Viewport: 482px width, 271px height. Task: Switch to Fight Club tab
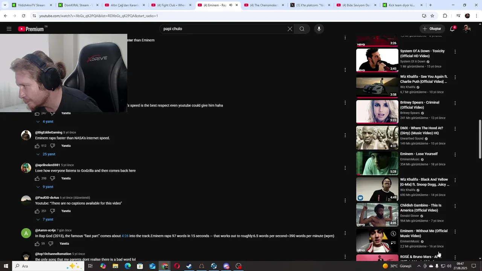[171, 5]
